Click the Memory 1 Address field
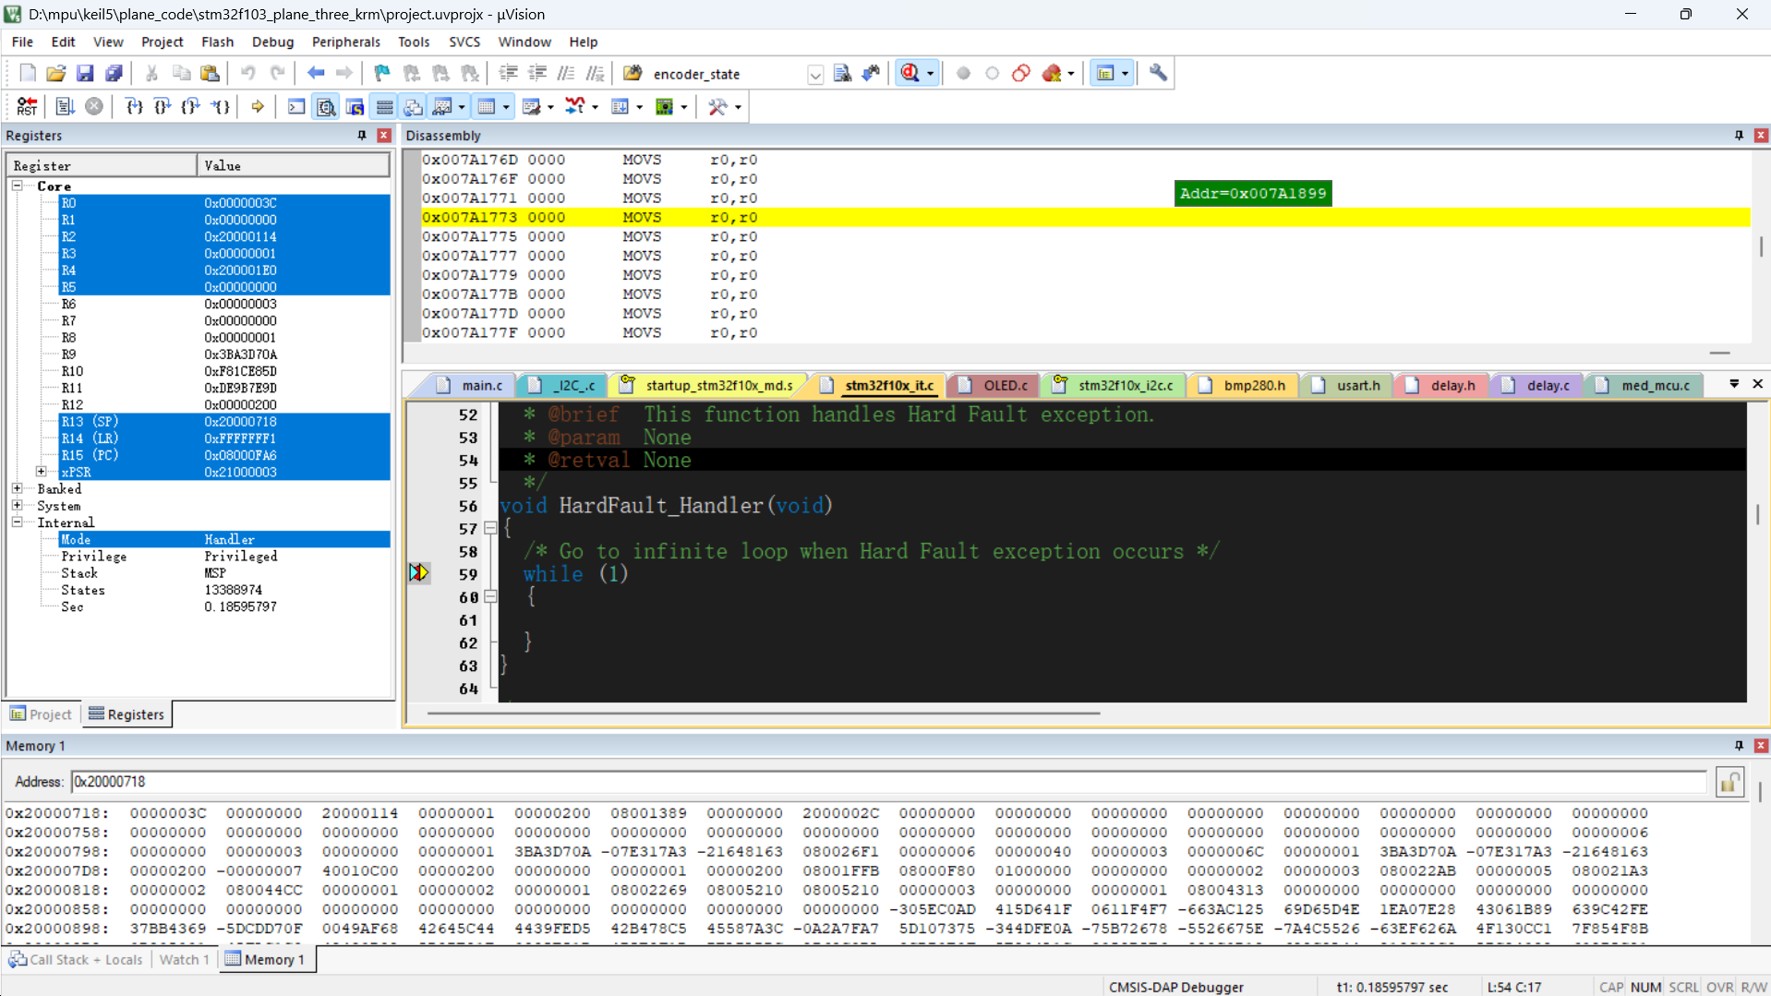This screenshot has width=1771, height=996. (x=887, y=782)
